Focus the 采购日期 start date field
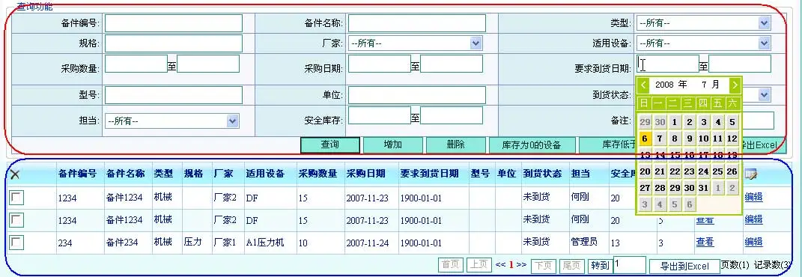This screenshot has height=277, width=802. click(x=380, y=64)
